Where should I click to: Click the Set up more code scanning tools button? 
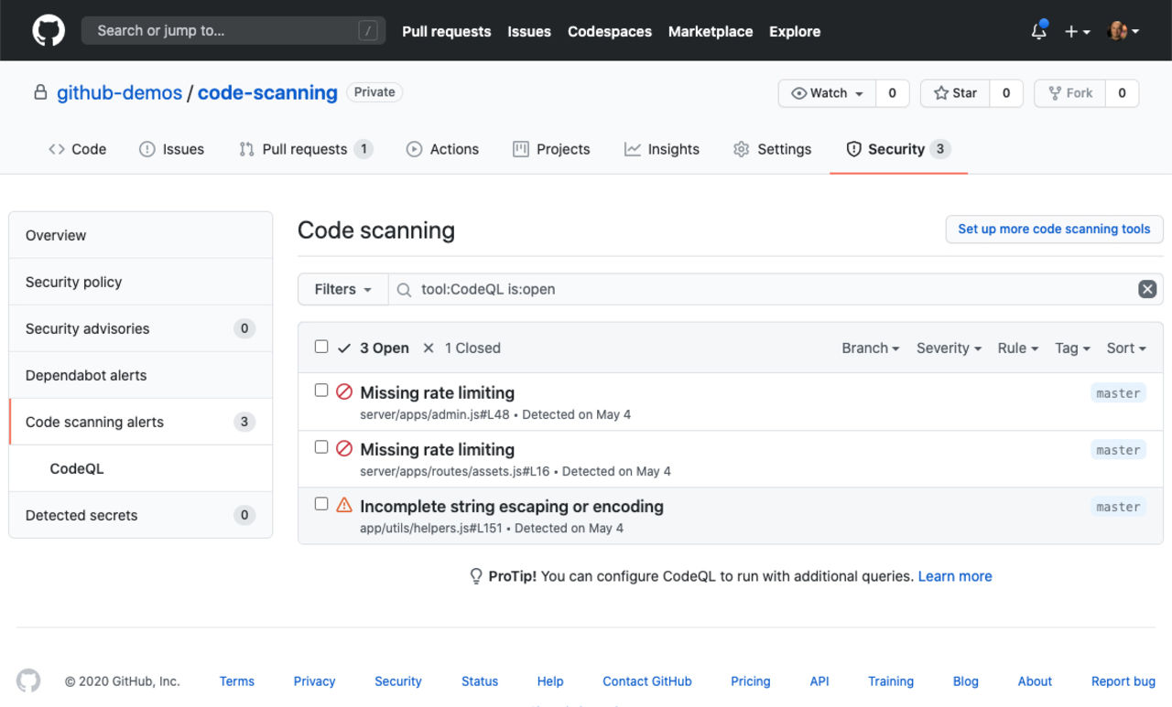click(1054, 229)
